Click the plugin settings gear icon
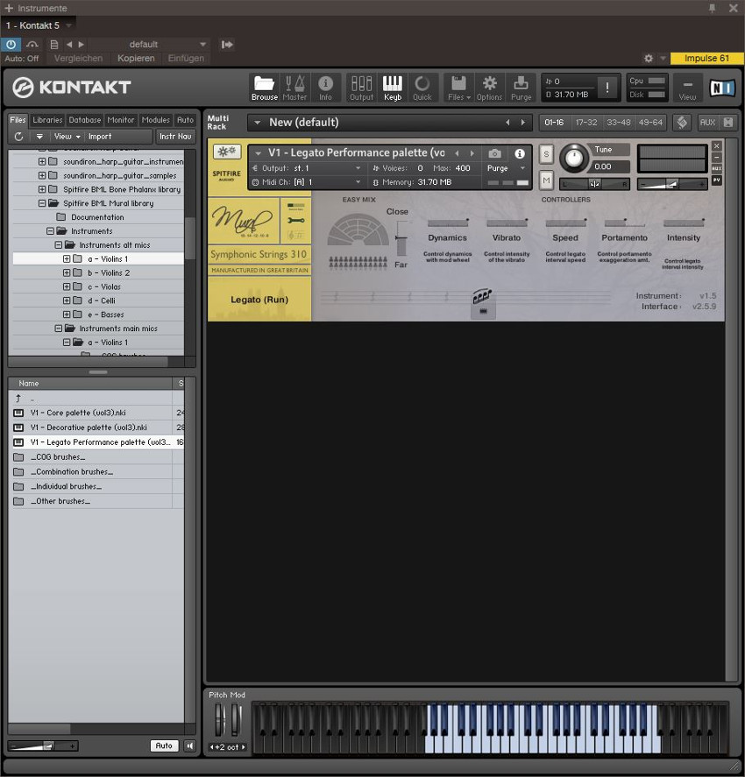The width and height of the screenshot is (745, 777). [x=649, y=59]
